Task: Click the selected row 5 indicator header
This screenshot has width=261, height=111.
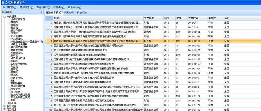Action: (49, 41)
